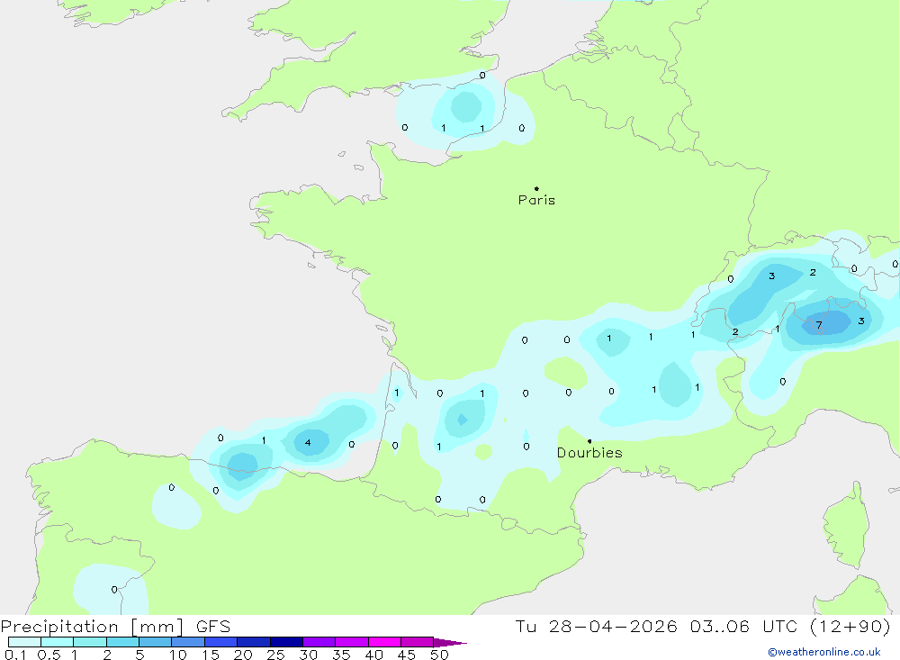Click the Dourbies location dot marker
The image size is (900, 660).
coord(589,441)
